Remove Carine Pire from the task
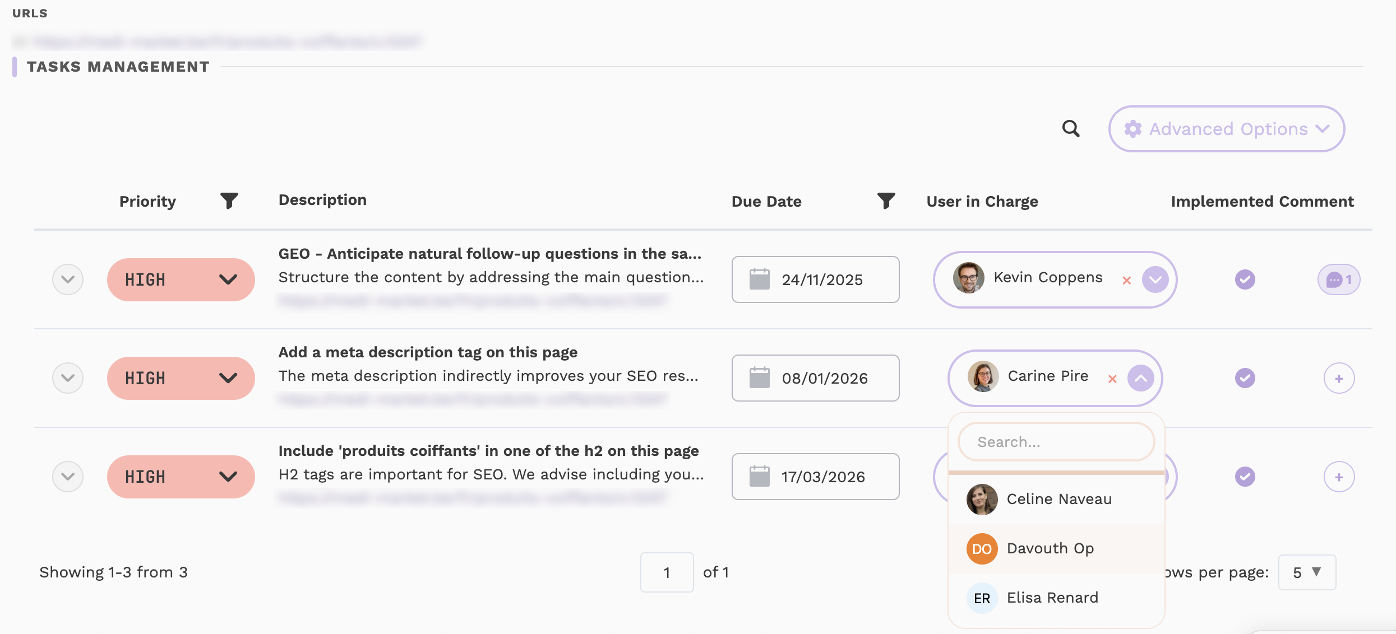 tap(1112, 379)
